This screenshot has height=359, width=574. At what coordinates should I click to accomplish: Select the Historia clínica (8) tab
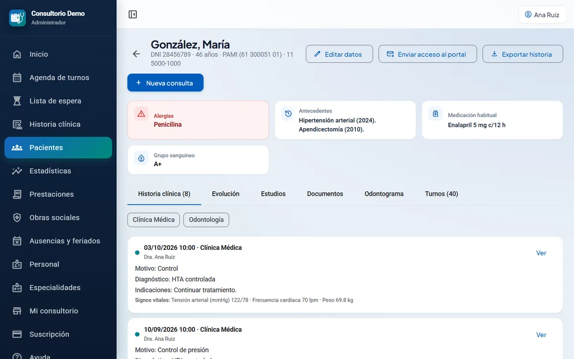tap(164, 194)
